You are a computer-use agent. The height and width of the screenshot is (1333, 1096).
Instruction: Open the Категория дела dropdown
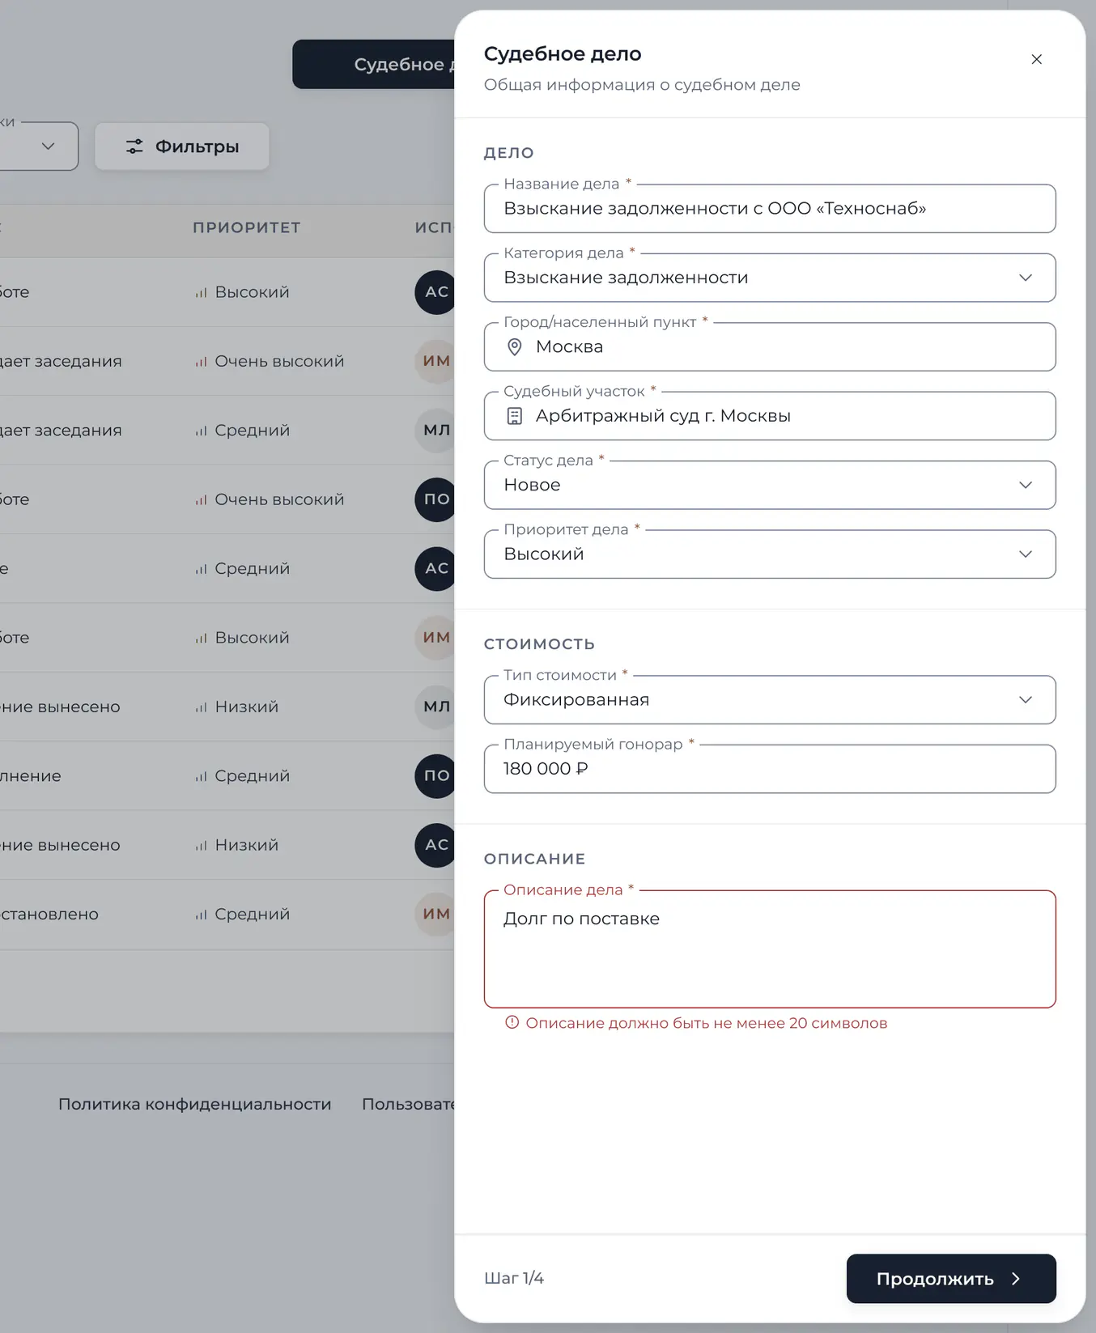tap(770, 278)
